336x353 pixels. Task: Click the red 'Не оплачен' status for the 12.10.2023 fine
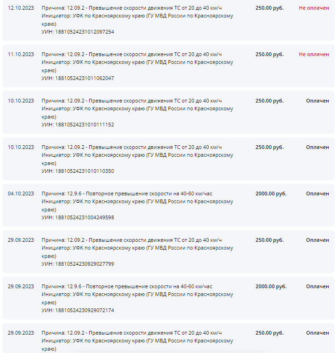[x=313, y=8]
